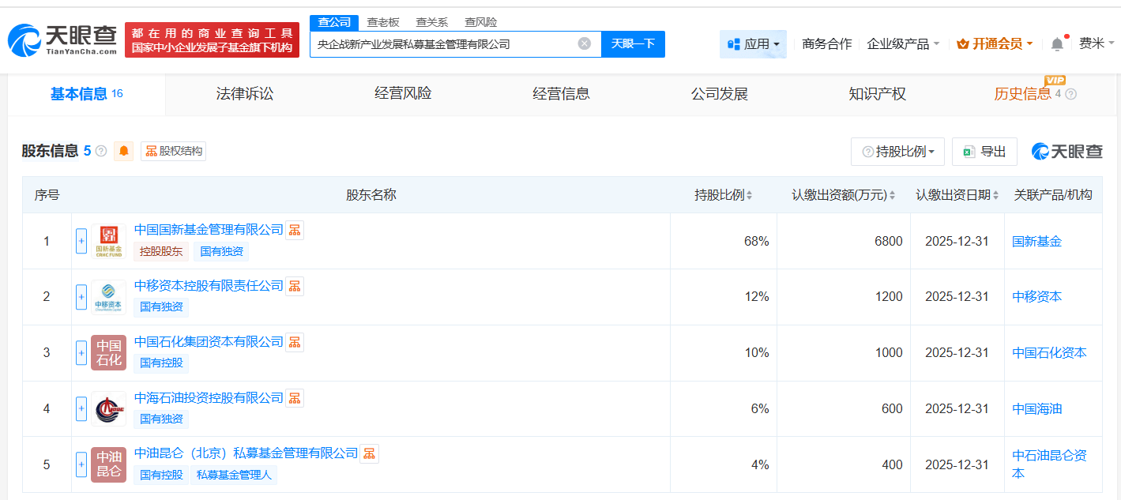Sort by 认缴出资日期 column
Image resolution: width=1121 pixels, height=500 pixels.
[x=957, y=195]
